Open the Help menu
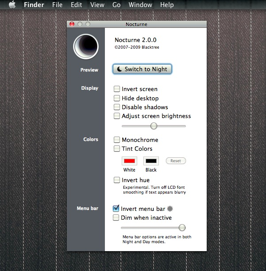This screenshot has height=271, width=266. click(x=167, y=5)
